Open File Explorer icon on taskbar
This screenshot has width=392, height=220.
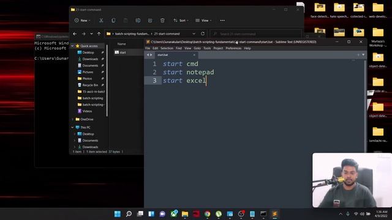pyautogui.click(x=185, y=214)
